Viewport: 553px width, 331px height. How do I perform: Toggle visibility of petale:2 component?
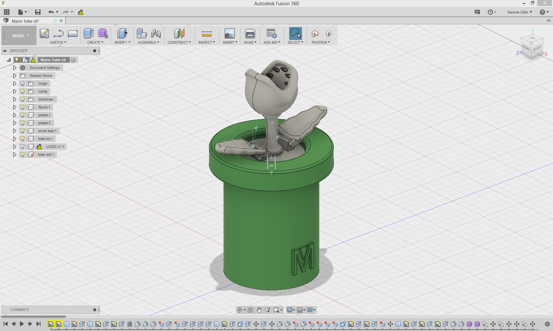[x=22, y=123]
